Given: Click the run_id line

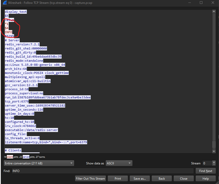Looking at the screenshot, I should coord(48,97).
